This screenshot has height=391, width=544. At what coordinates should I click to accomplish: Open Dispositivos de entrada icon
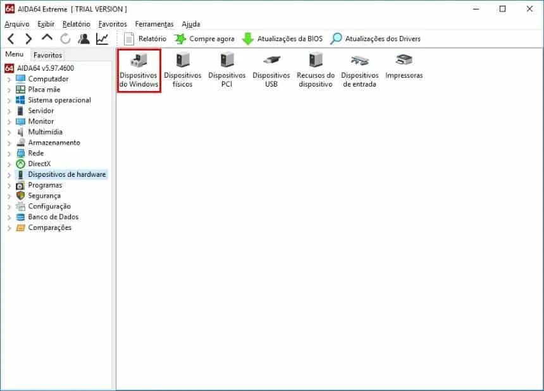pyautogui.click(x=360, y=71)
